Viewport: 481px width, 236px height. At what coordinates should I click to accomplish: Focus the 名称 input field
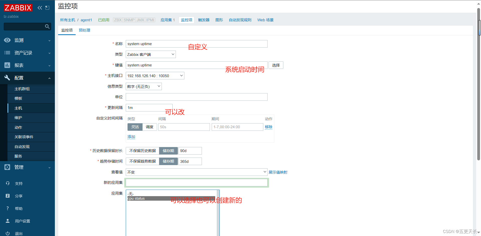coord(197,44)
